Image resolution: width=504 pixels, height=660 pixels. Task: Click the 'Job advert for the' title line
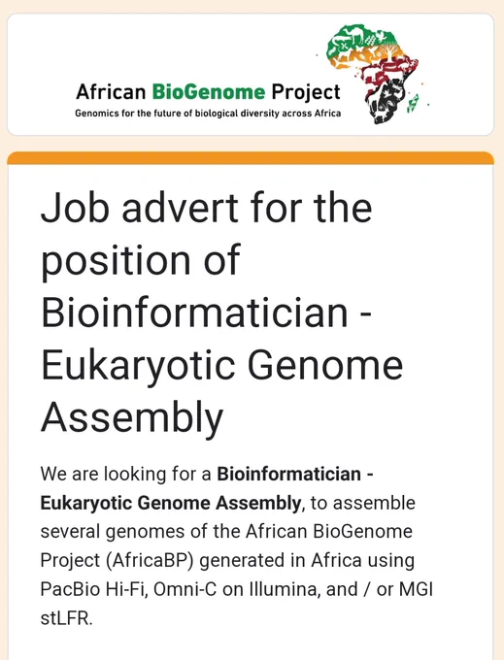(x=206, y=208)
